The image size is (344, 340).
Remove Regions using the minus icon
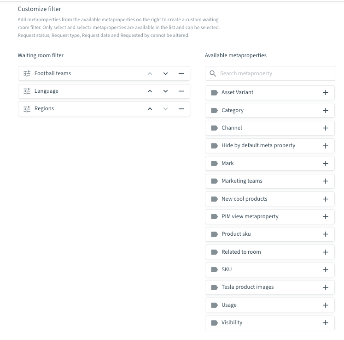(181, 109)
